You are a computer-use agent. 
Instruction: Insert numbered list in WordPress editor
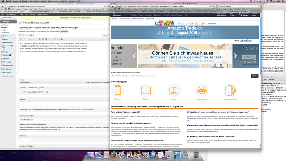pos(33,39)
